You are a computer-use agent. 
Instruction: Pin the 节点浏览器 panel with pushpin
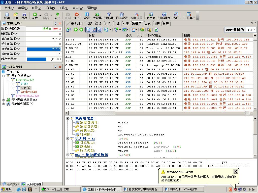(x=55, y=67)
